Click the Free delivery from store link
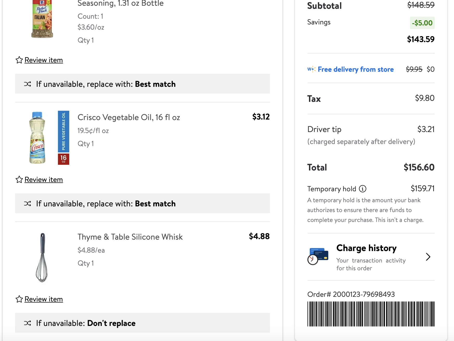This screenshot has width=454, height=341. [356, 69]
